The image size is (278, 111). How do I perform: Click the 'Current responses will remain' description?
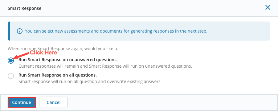pyautogui.click(x=105, y=66)
